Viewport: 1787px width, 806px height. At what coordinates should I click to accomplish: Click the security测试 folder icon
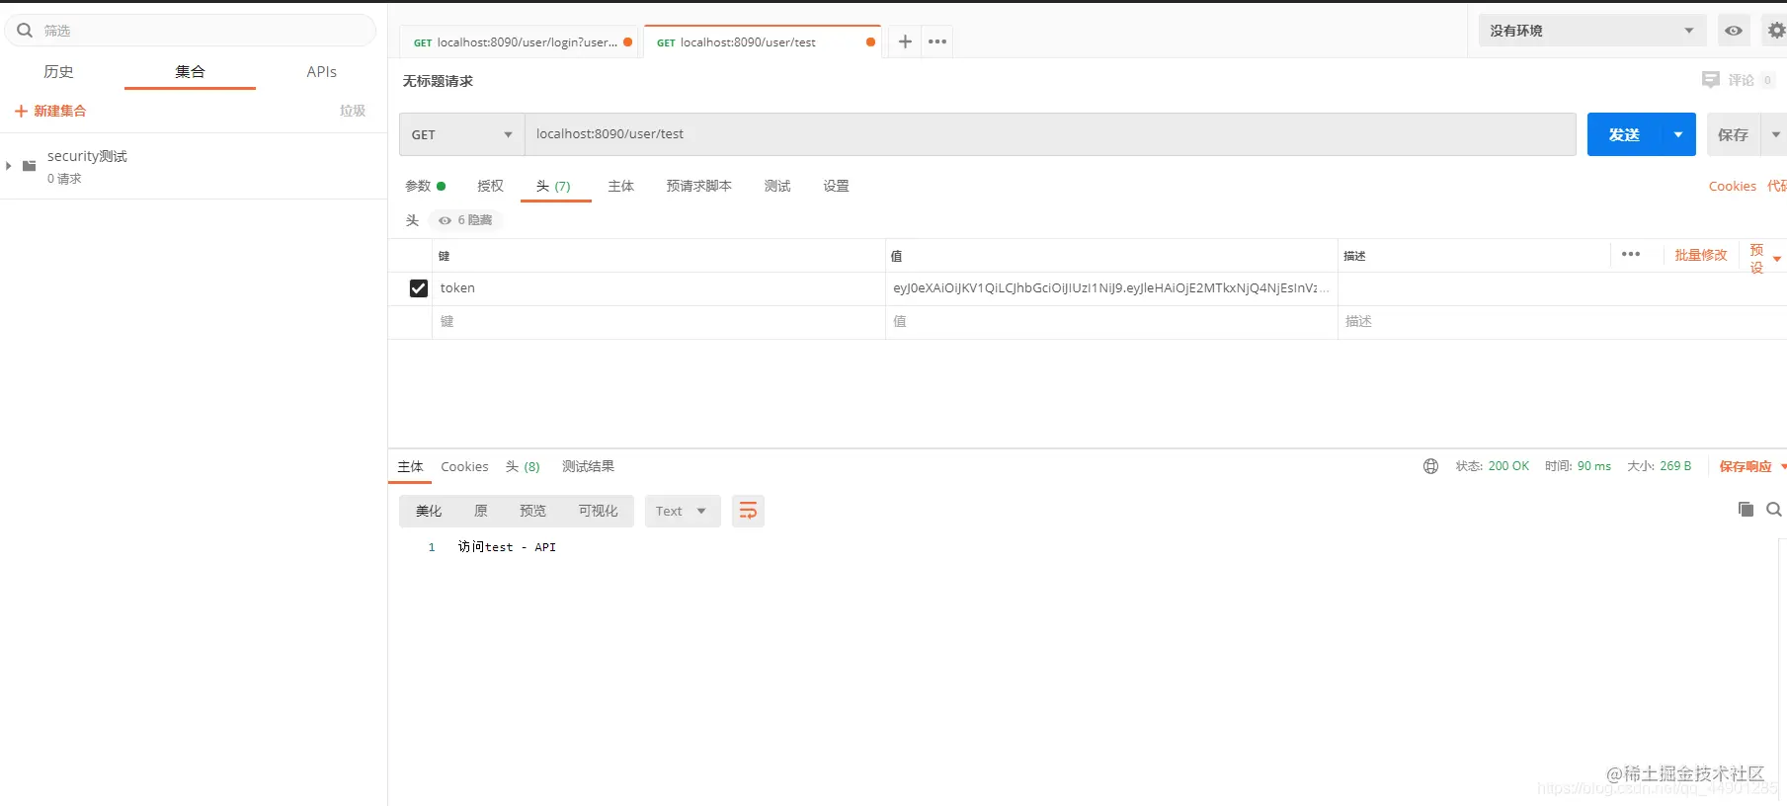30,166
